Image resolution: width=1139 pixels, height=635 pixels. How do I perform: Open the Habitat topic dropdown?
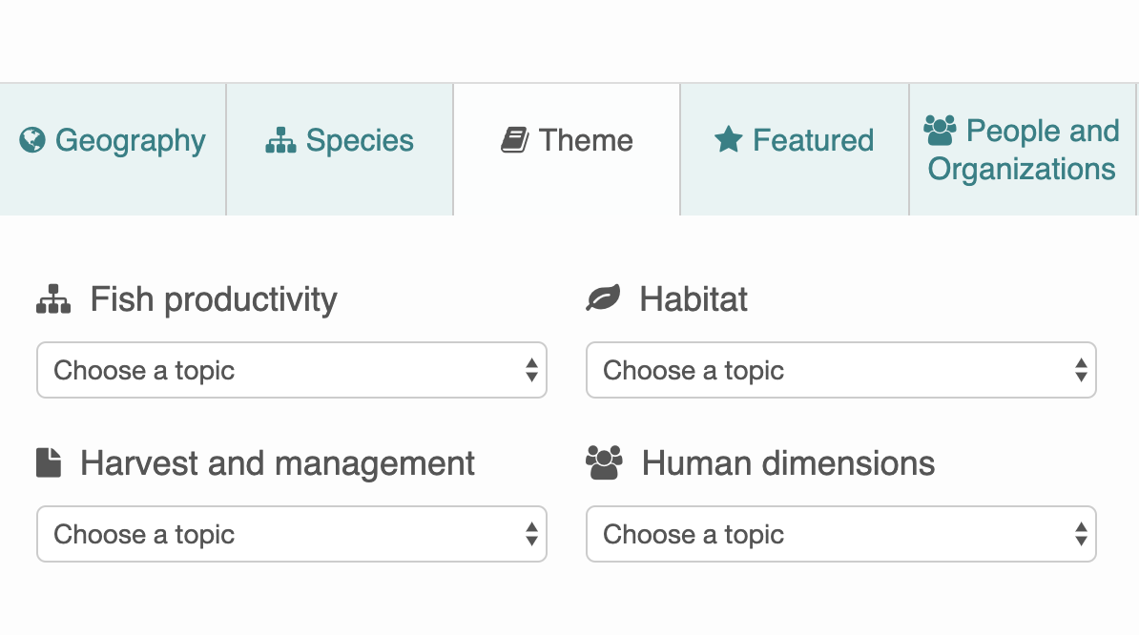click(x=841, y=370)
